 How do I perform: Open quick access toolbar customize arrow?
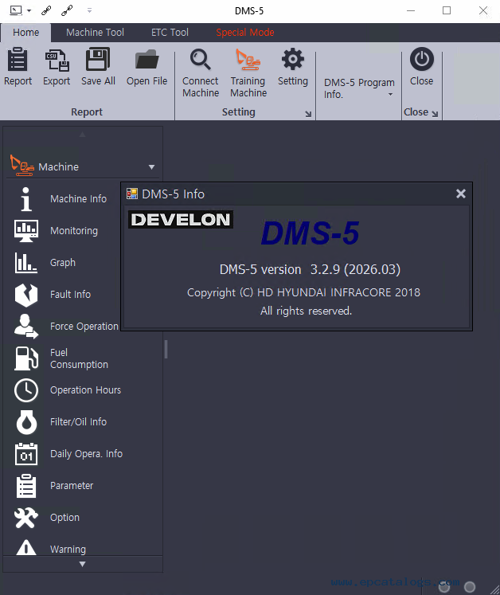pos(89,10)
